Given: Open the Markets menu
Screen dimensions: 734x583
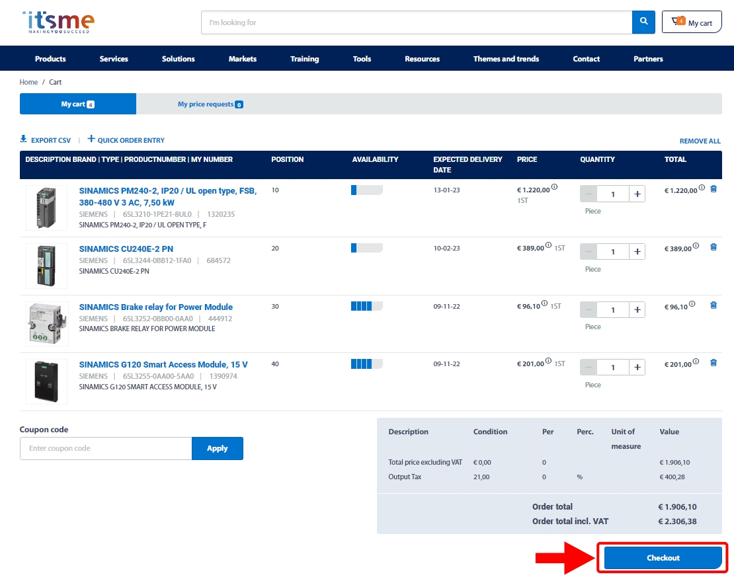Looking at the screenshot, I should point(243,59).
